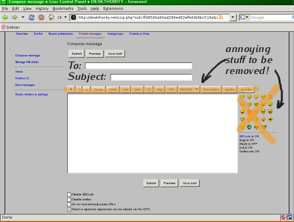Click the bookmark star in address bar
294x222 pixels.
point(227,17)
